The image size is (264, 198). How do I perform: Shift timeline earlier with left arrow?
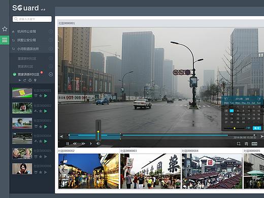tap(61, 136)
